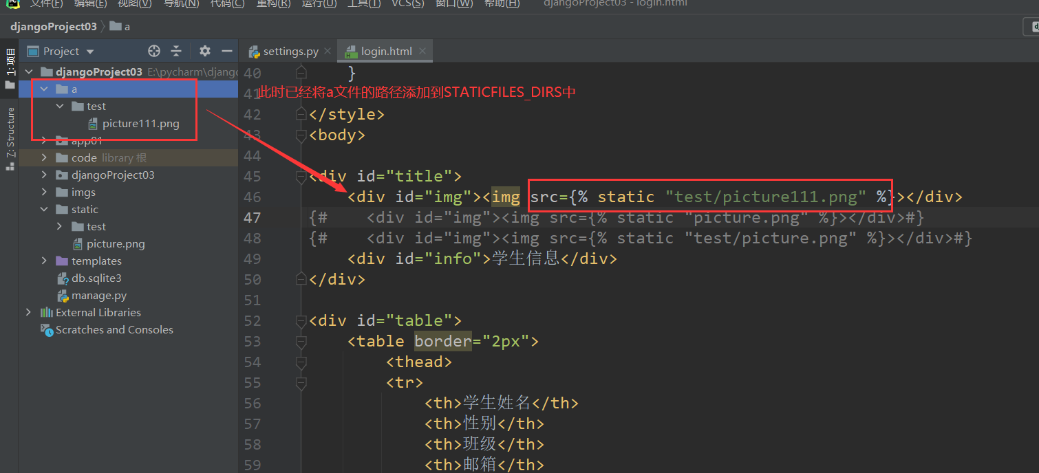Click the gutter at line number 47

pyautogui.click(x=253, y=217)
